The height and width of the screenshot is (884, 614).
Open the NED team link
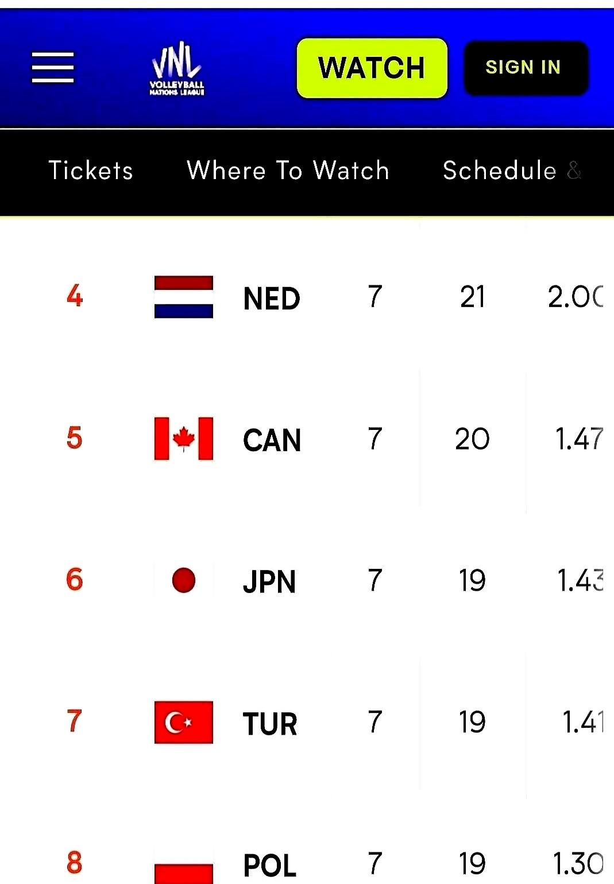click(x=272, y=298)
